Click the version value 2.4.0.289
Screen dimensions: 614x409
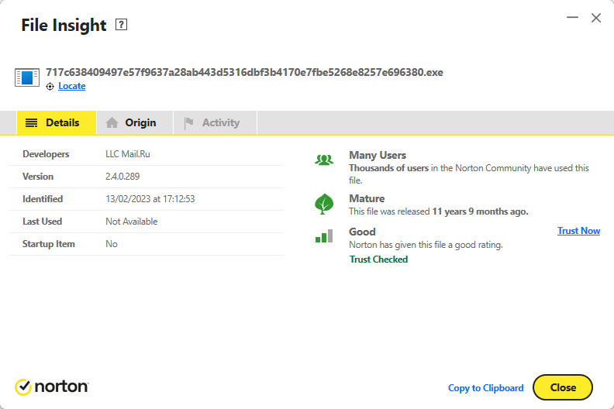pos(122,177)
